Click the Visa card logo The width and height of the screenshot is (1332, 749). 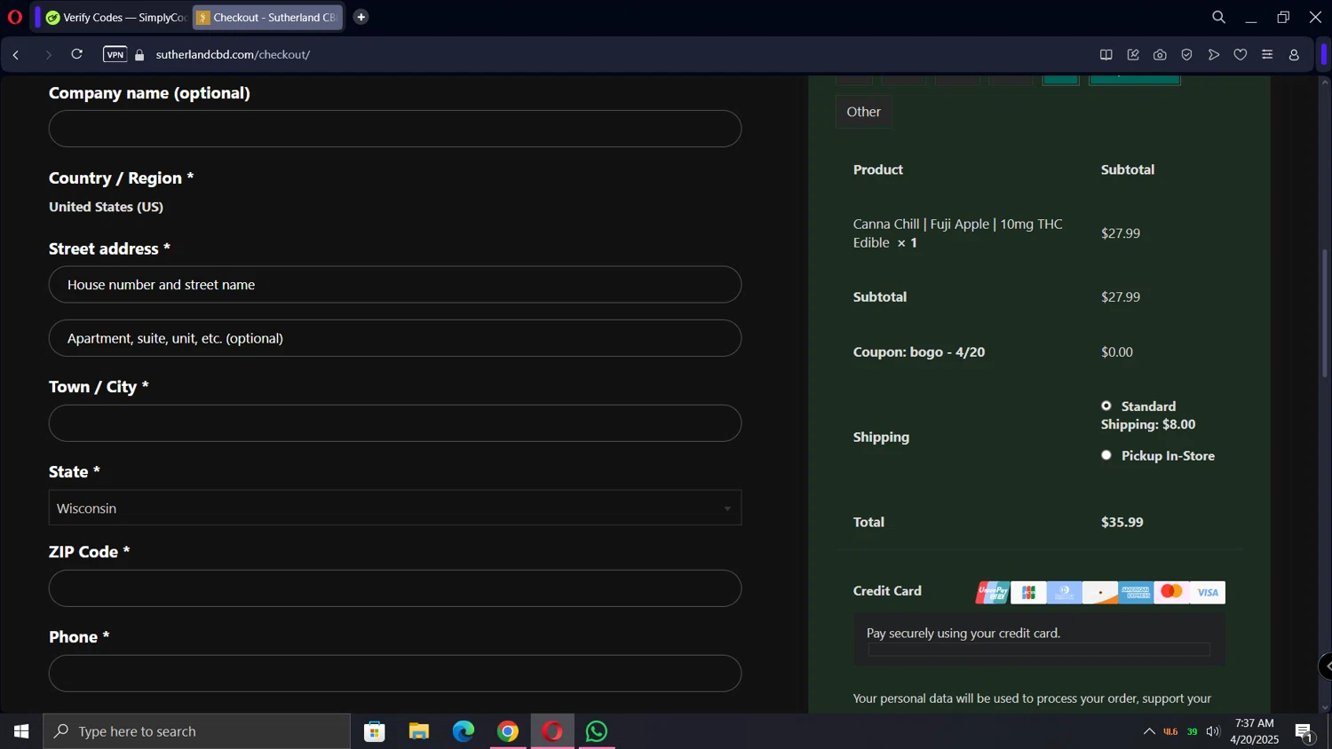[1208, 592]
